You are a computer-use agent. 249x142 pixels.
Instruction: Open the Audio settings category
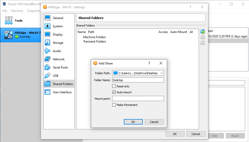pos(59,51)
